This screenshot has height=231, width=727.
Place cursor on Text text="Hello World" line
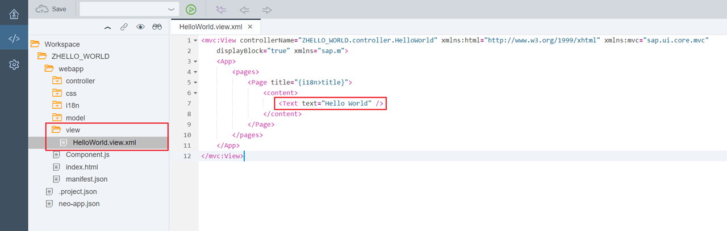(331, 103)
